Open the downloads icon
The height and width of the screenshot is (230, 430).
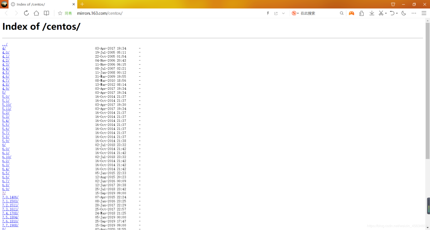[x=371, y=13]
